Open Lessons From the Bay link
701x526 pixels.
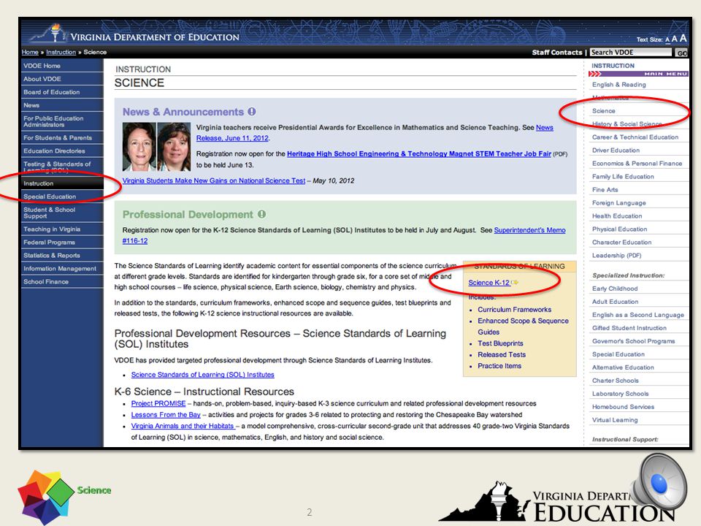pos(166,415)
